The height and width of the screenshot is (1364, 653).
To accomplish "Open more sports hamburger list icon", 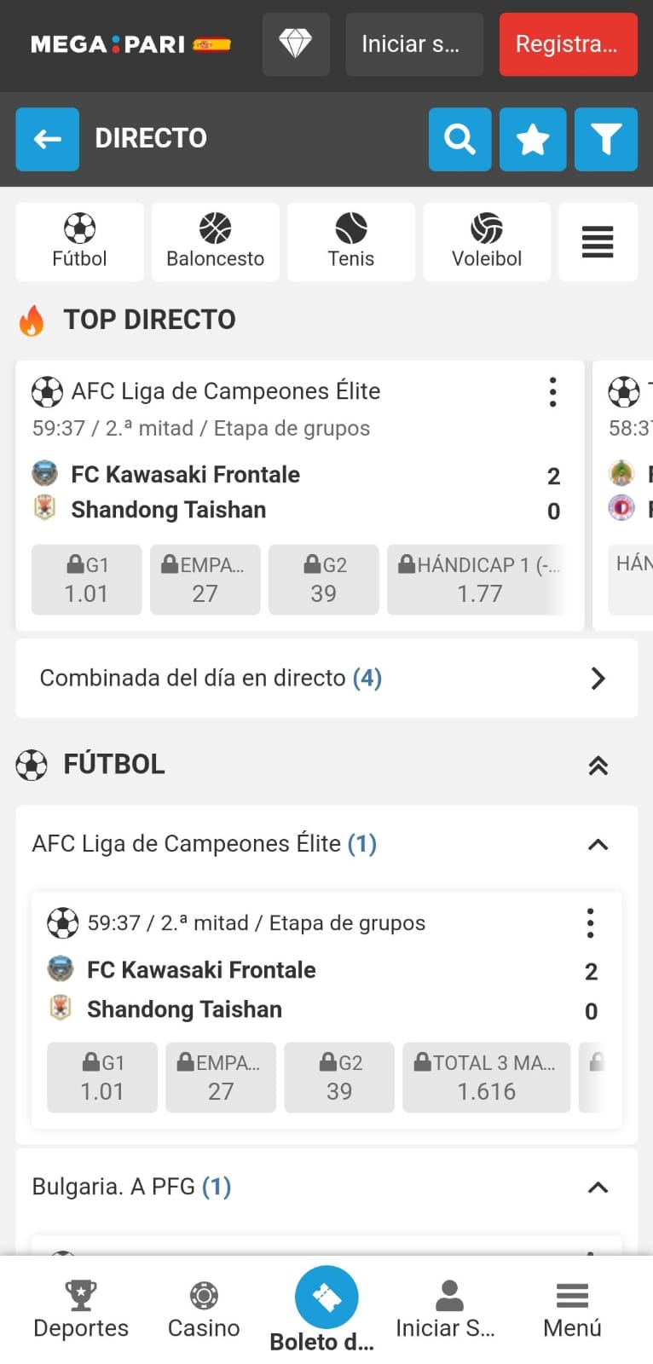I will (598, 242).
